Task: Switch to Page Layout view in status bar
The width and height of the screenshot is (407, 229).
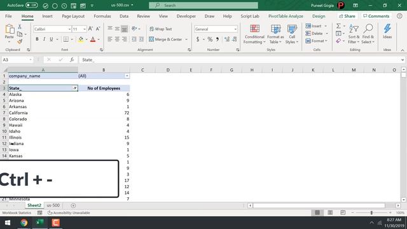Action: 330,212
